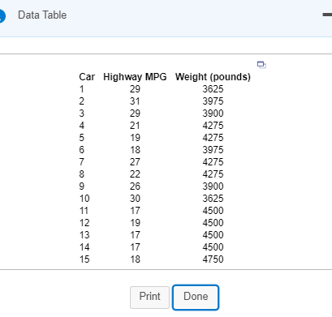Click the weight 3975 in car 2 row
This screenshot has width=332, height=317.
pos(213,101)
